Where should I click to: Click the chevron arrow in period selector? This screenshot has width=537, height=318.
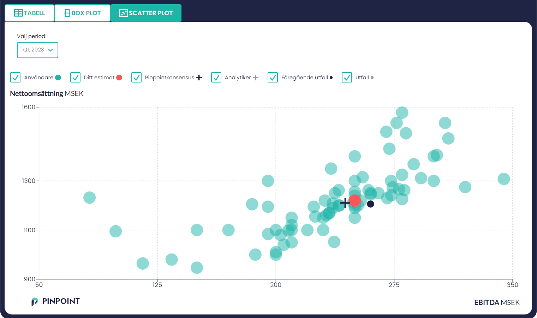50,50
